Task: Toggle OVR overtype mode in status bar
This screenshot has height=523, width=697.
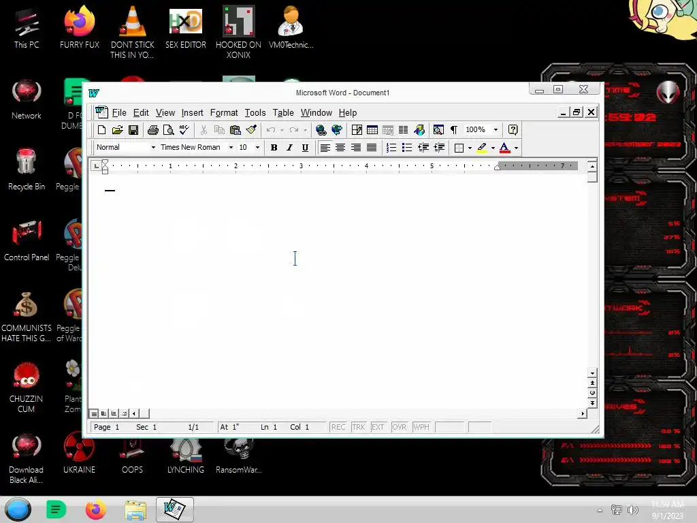Action: click(x=399, y=427)
